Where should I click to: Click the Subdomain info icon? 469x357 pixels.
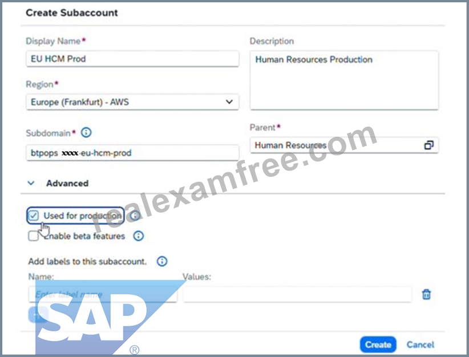coord(86,132)
